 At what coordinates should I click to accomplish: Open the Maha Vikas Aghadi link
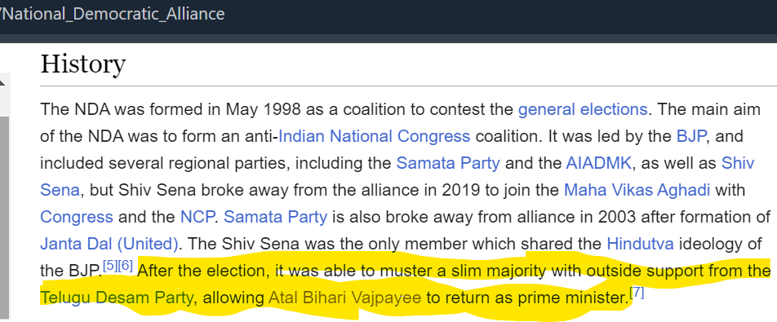tap(637, 190)
